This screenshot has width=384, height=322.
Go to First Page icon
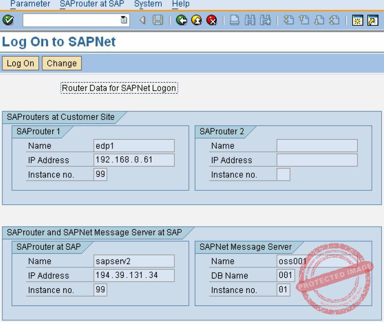(289, 20)
